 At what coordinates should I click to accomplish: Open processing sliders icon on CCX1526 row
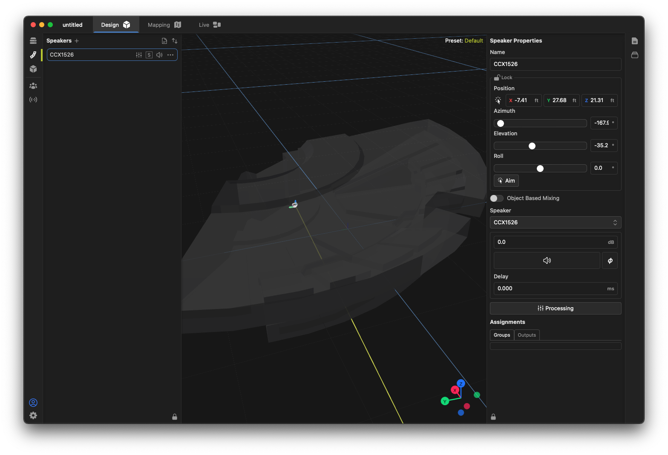(139, 55)
